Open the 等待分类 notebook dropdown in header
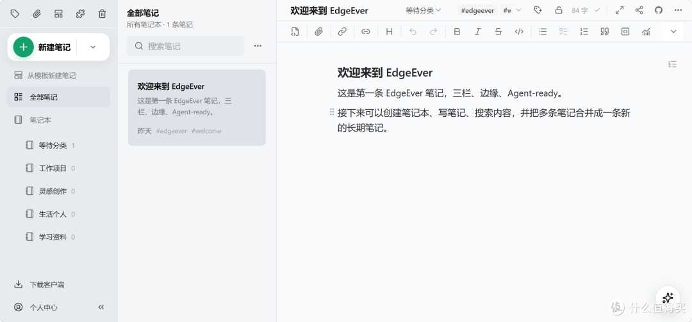Image resolution: width=692 pixels, height=322 pixels. coord(424,10)
